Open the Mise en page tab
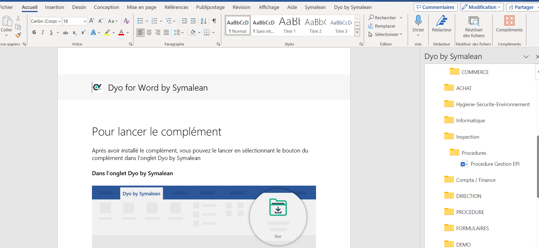 (142, 7)
